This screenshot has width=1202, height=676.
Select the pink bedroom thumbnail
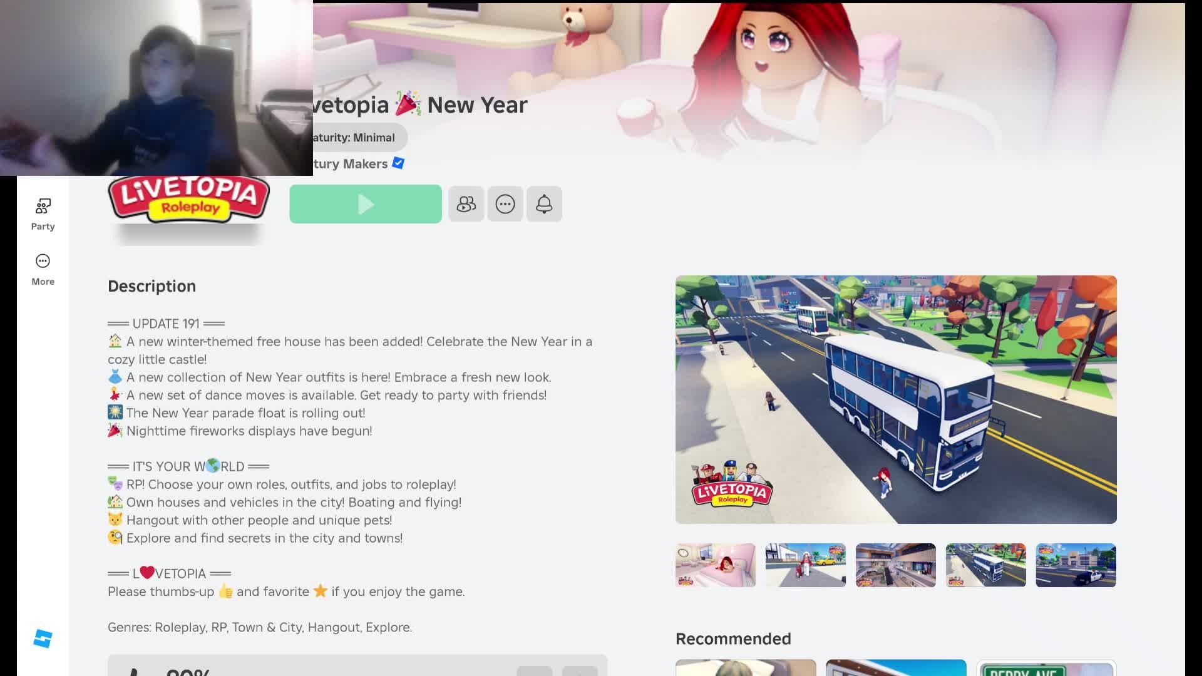pyautogui.click(x=715, y=565)
